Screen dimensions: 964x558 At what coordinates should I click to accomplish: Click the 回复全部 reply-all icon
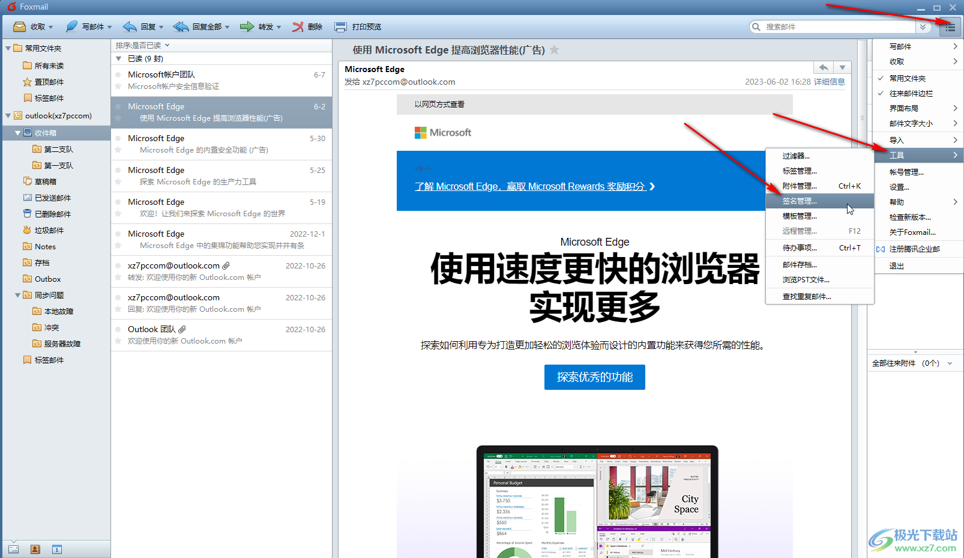181,26
